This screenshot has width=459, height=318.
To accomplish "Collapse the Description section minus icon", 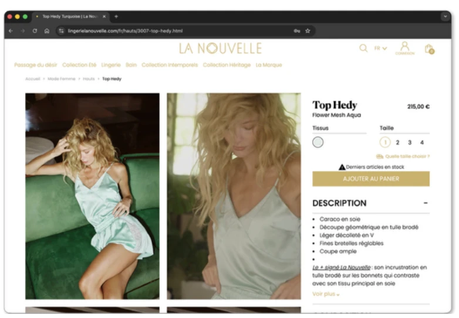I will coord(426,203).
